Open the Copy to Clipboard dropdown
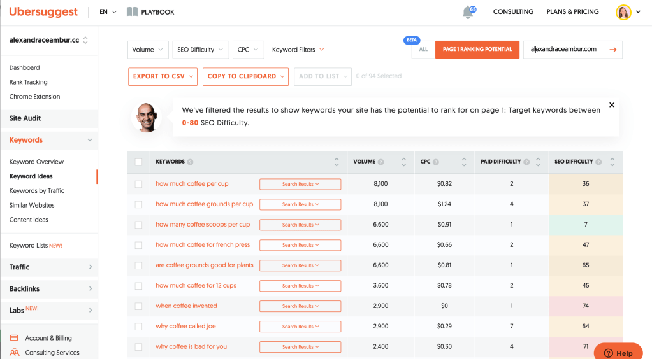The width and height of the screenshot is (652, 359). [245, 76]
